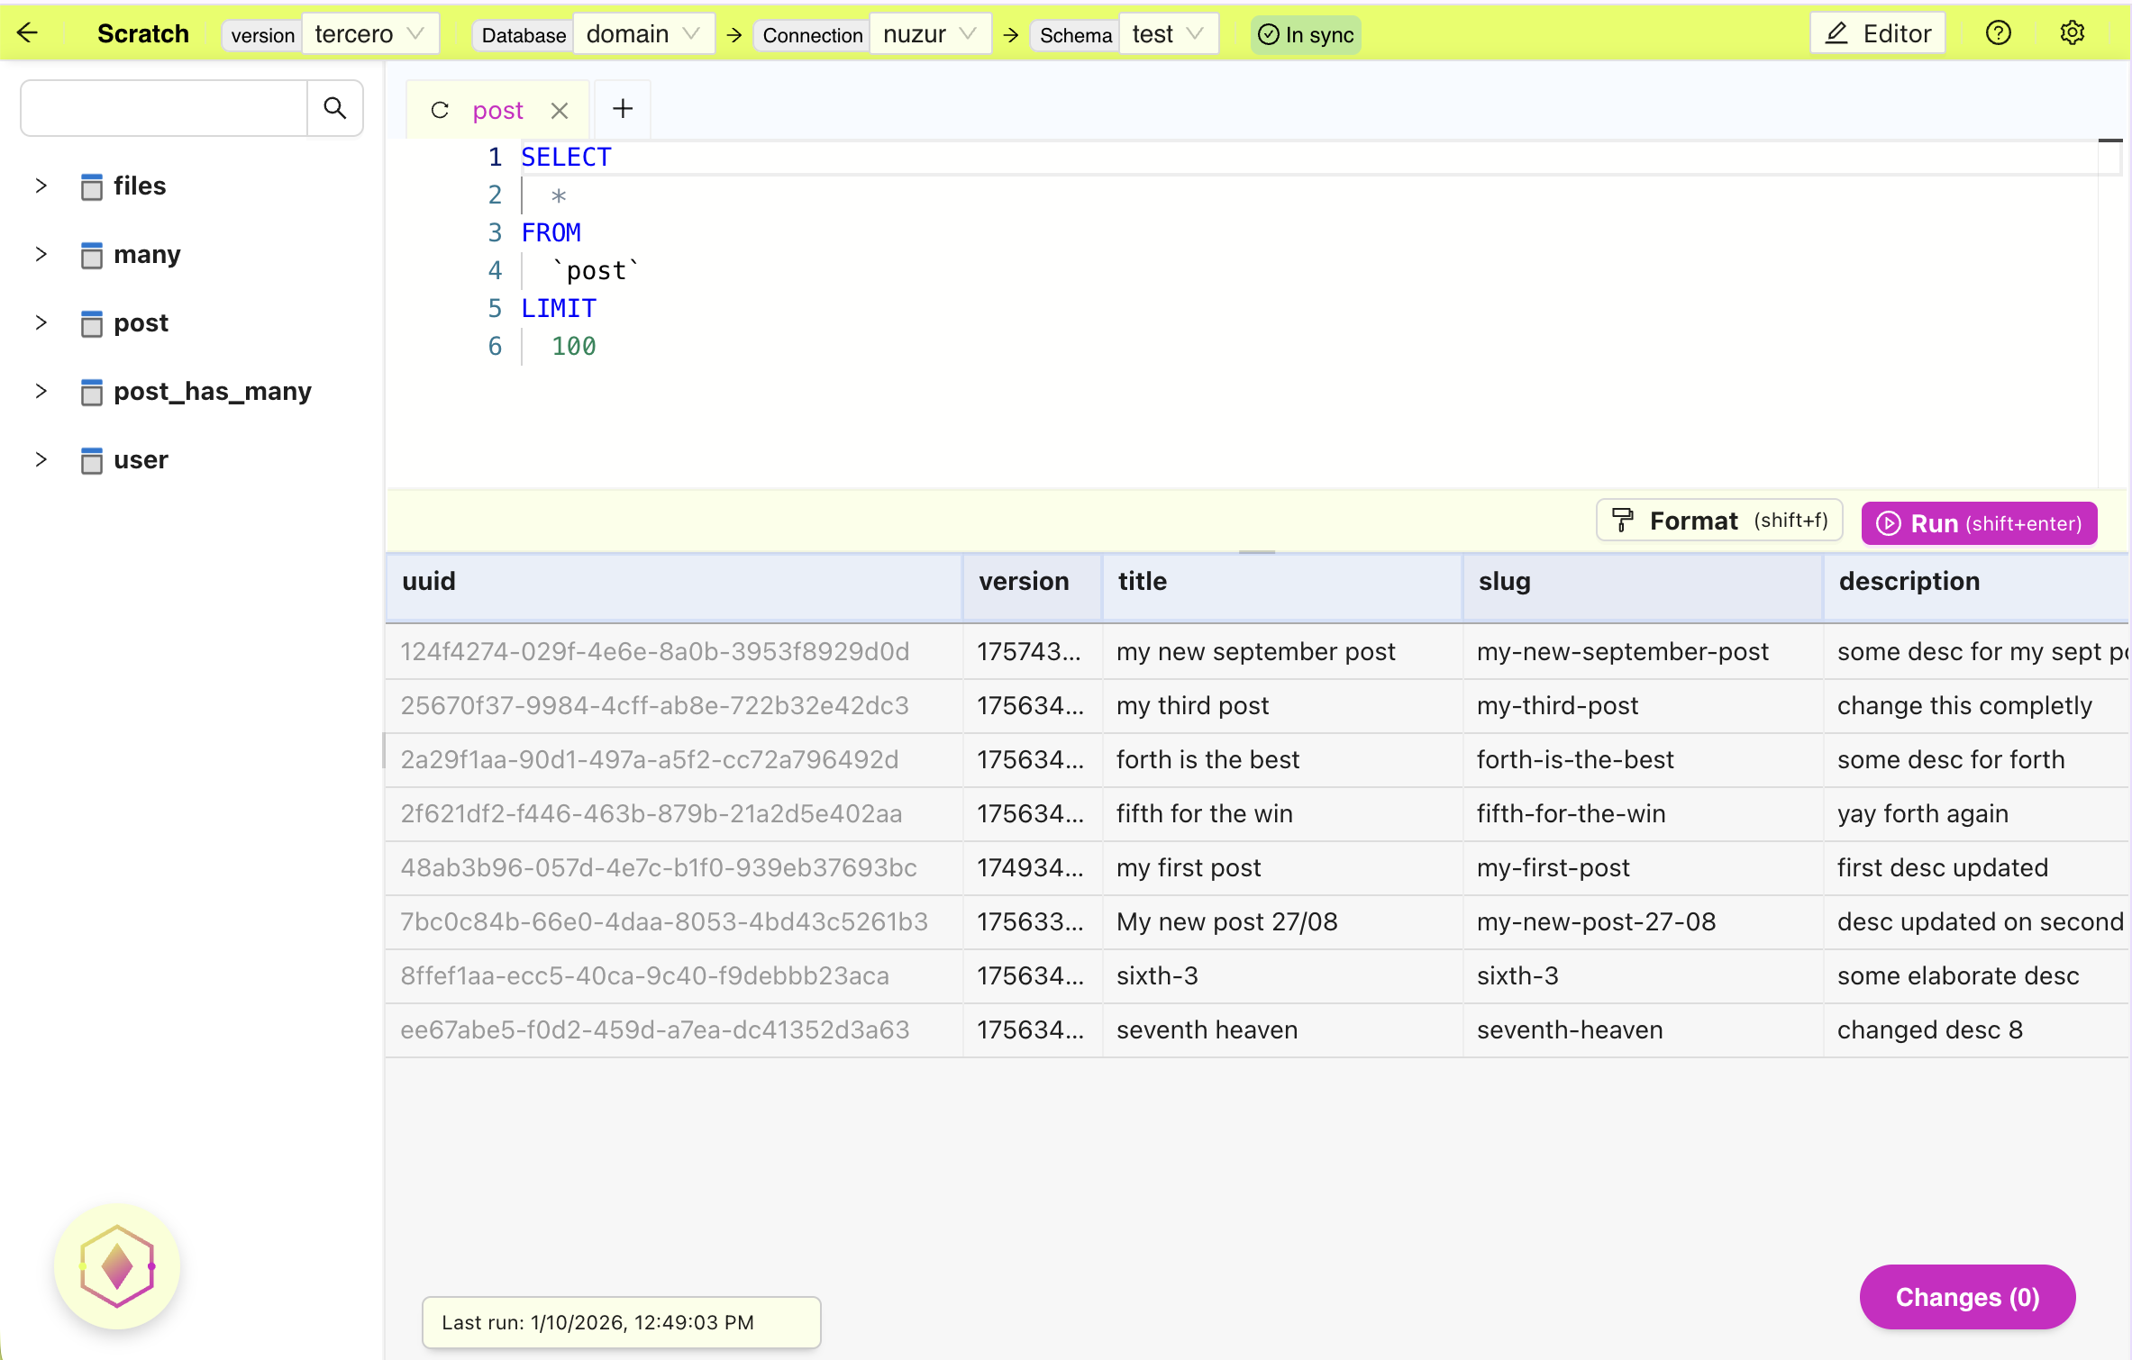
Task: Toggle open the files table in the sidebar
Action: [41, 186]
